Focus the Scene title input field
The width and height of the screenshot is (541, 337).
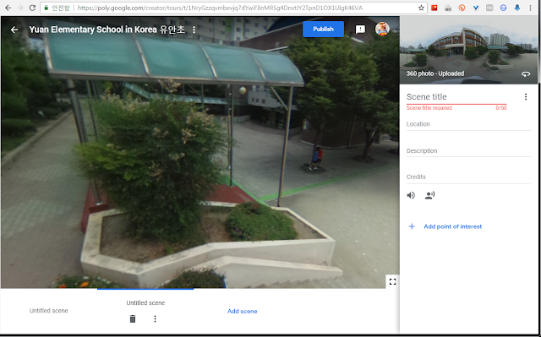tap(456, 97)
